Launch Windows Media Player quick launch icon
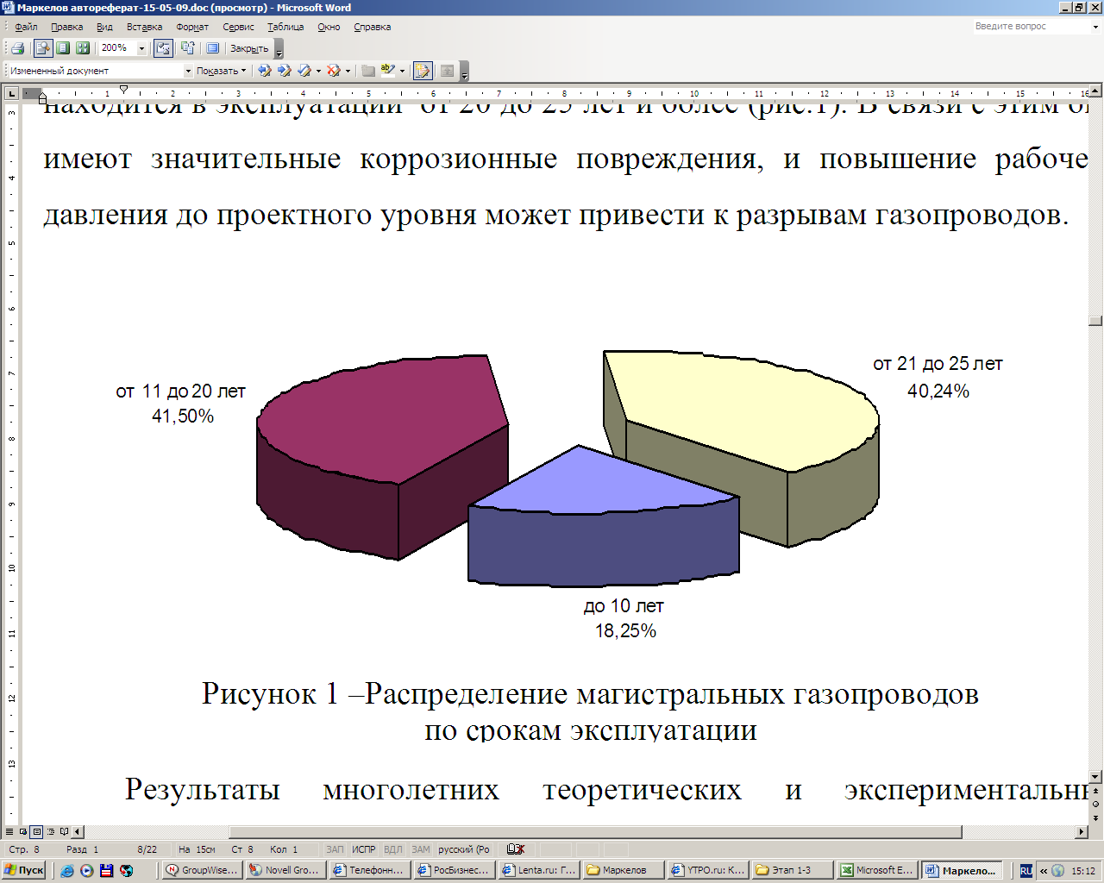The image size is (1104, 883). pyautogui.click(x=87, y=871)
